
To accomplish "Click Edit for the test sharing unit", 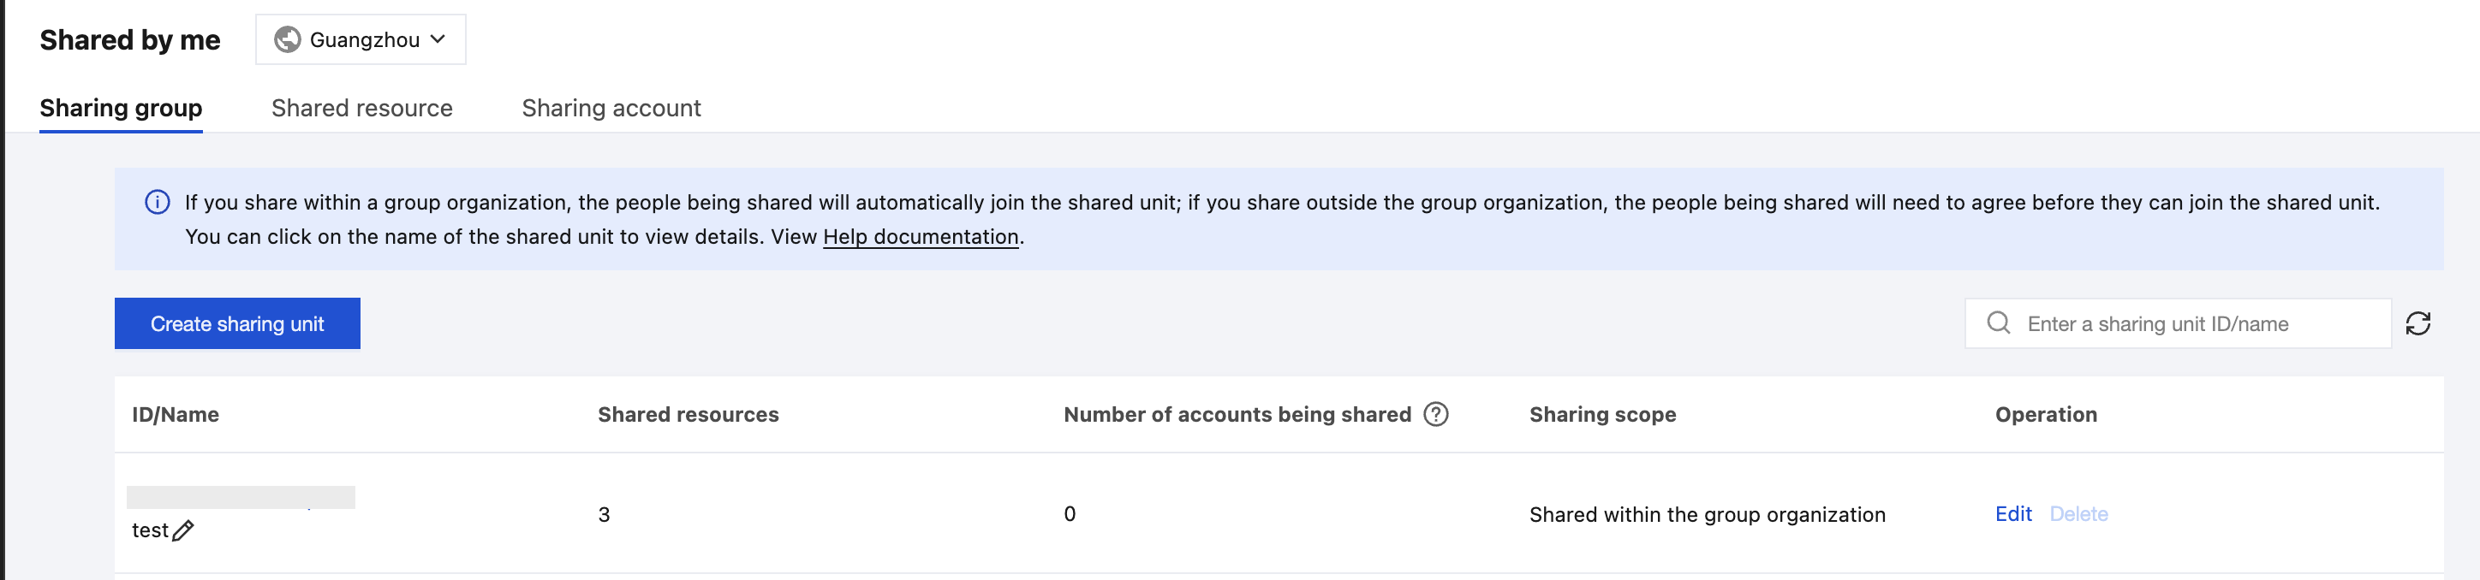I will 2012,515.
